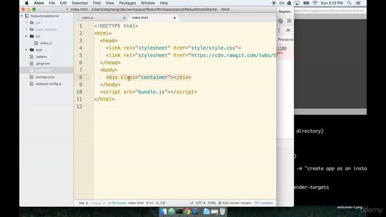386x217 pixels.
Task: Open Finder from the Dock
Action: coord(163,212)
